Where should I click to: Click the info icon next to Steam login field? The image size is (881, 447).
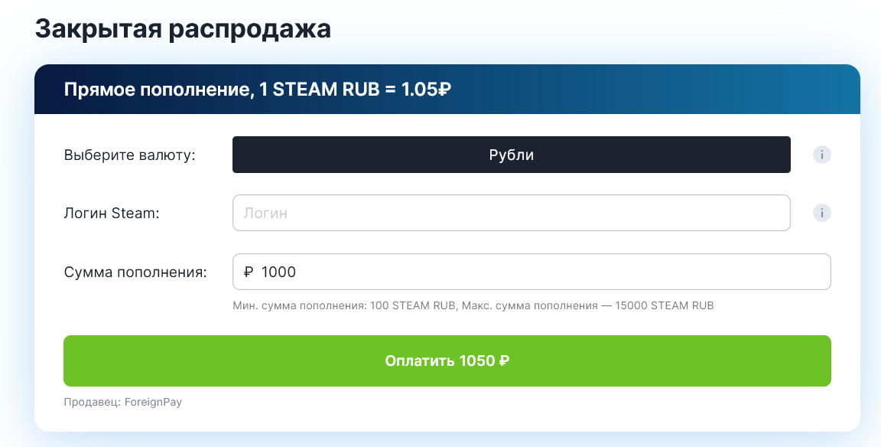click(821, 213)
